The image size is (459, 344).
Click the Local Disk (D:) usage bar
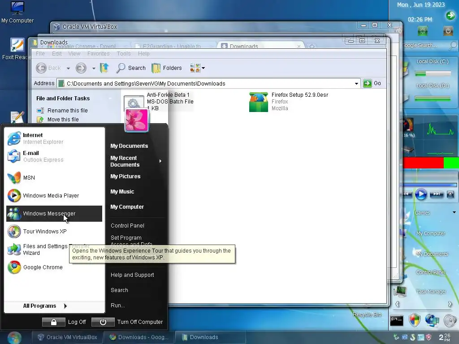point(433,99)
